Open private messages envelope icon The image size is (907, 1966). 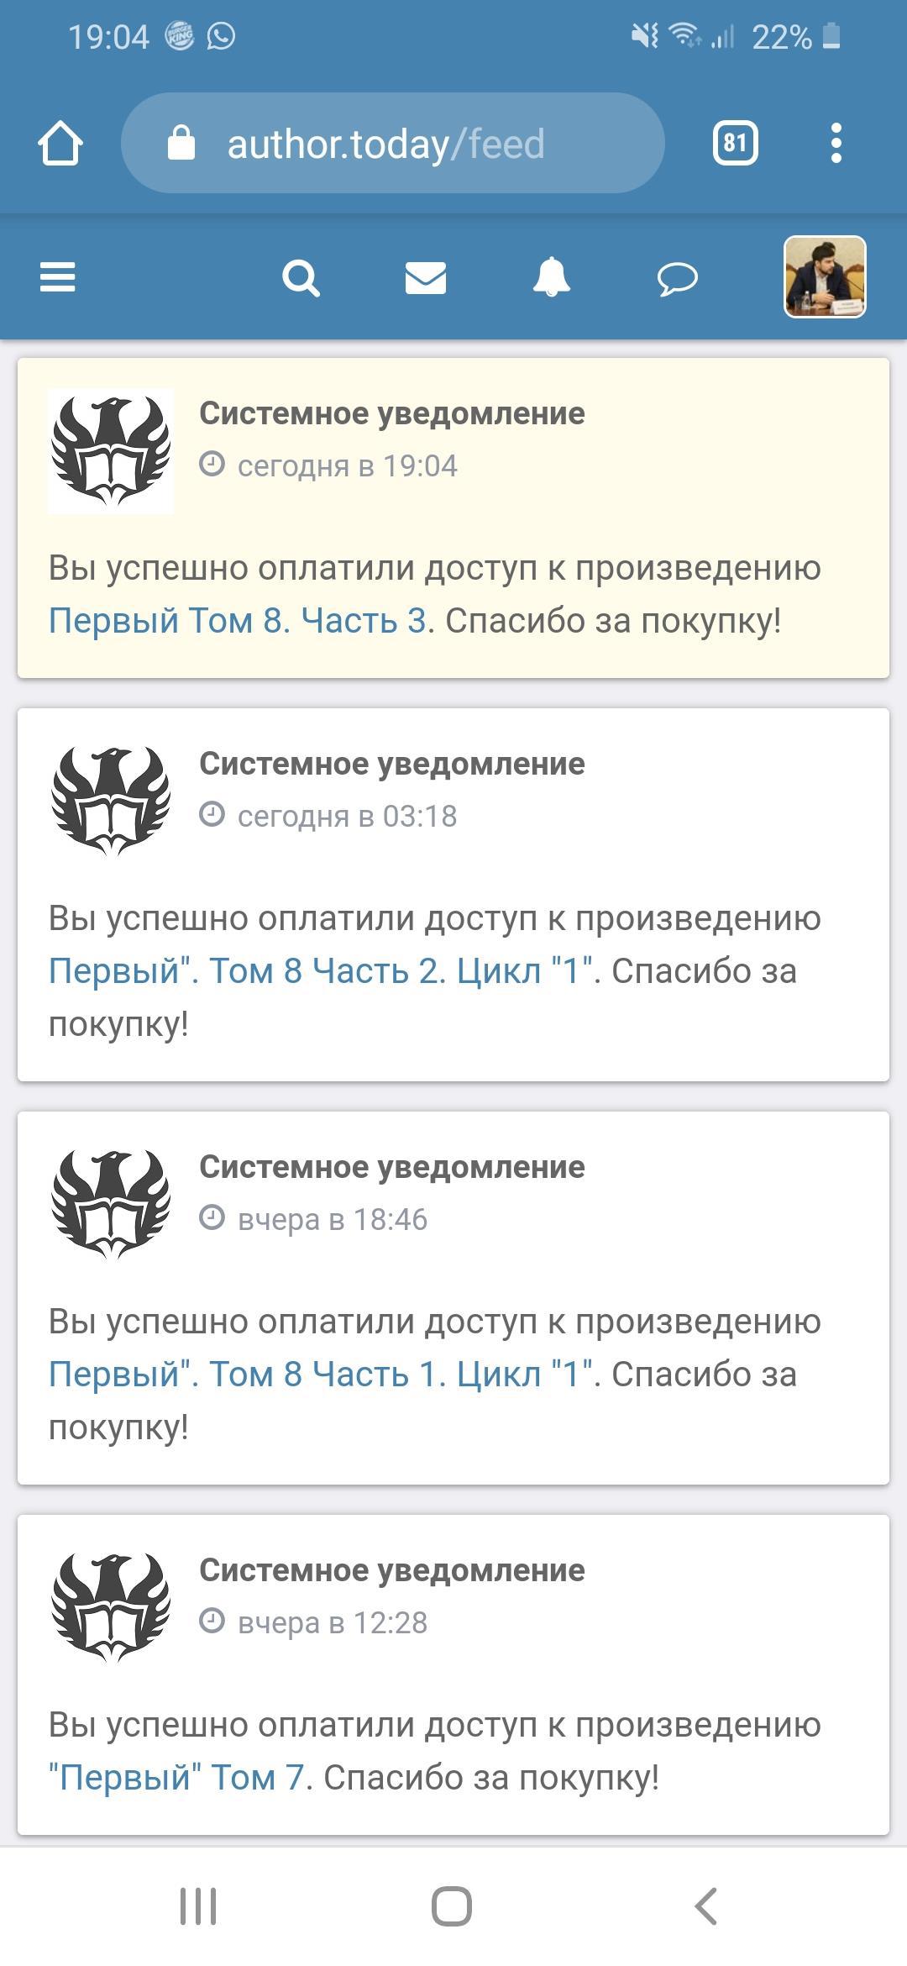(x=426, y=277)
